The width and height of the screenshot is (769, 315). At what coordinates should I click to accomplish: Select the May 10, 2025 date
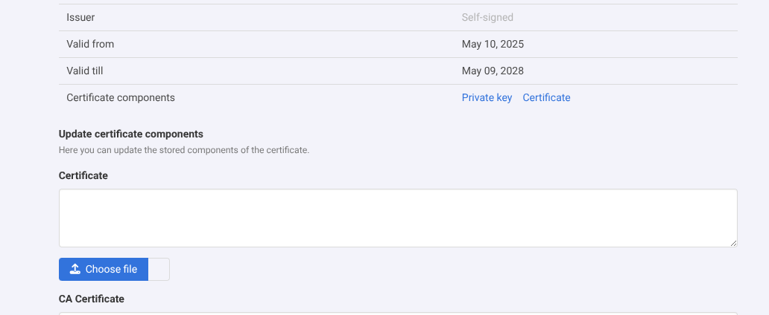pos(493,44)
